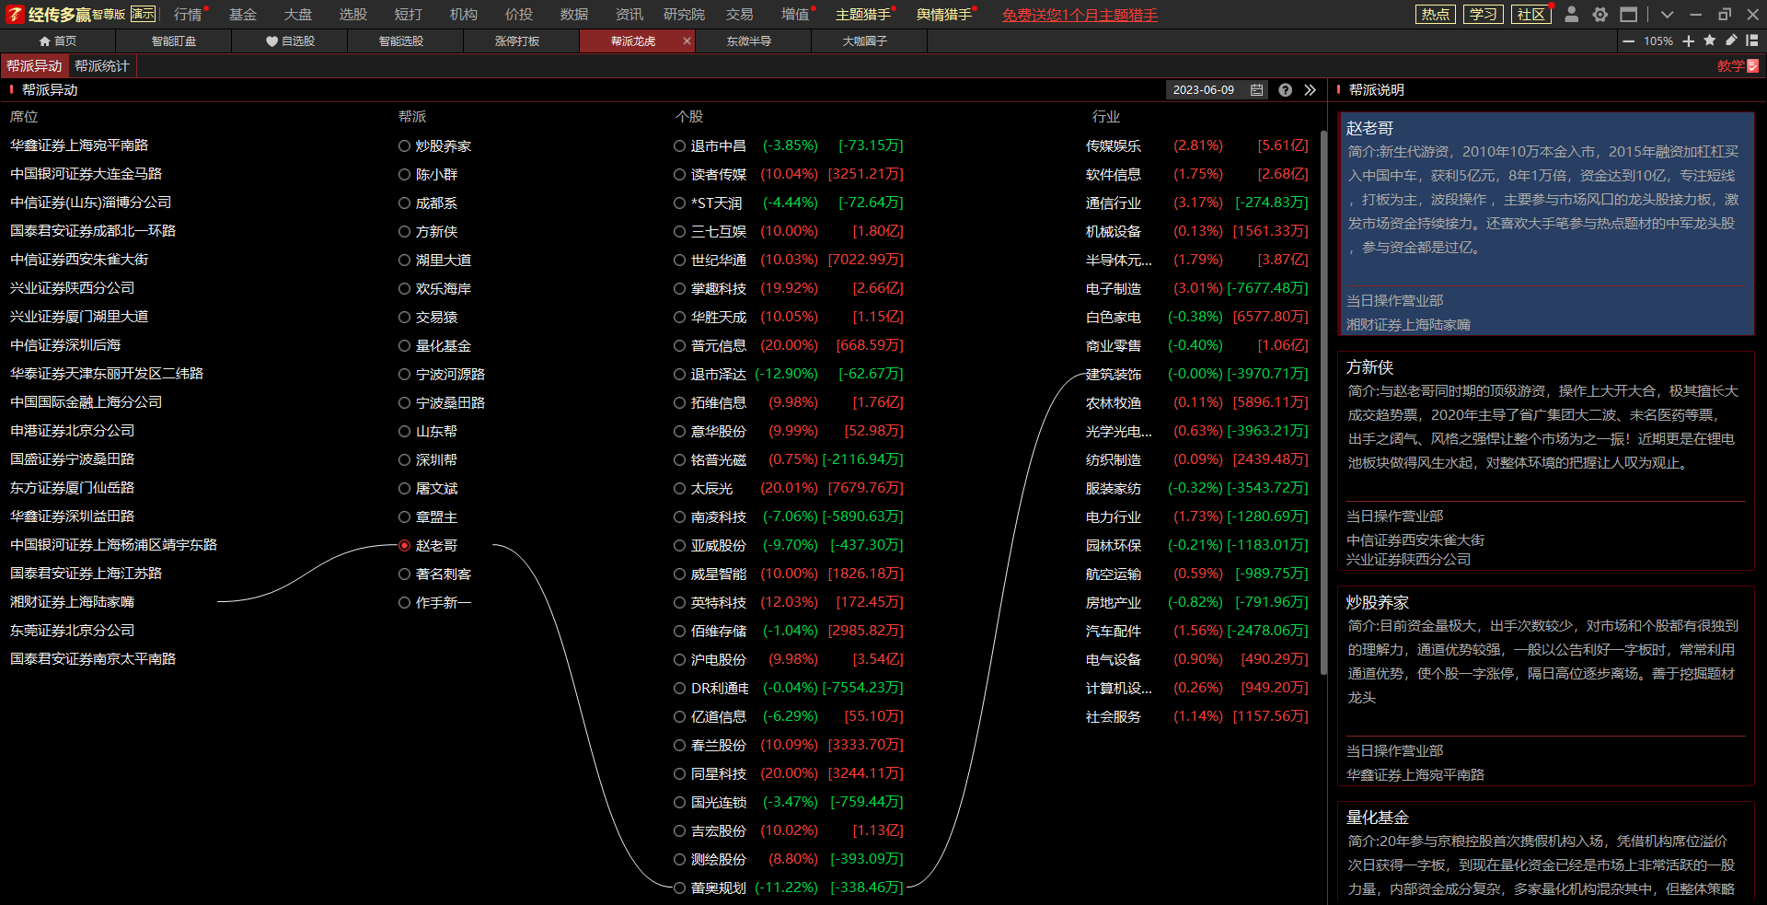Click the panel layout icon beside pencil

[x=1752, y=41]
